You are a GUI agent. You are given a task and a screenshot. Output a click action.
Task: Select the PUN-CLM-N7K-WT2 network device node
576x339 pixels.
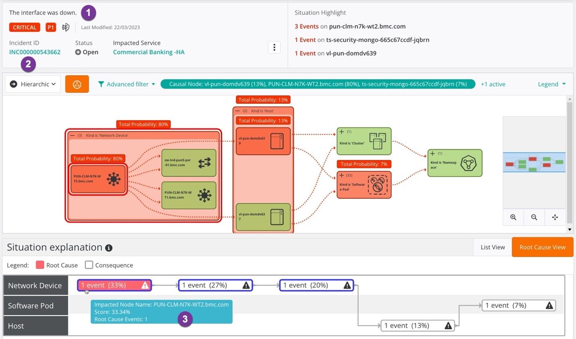[98, 179]
